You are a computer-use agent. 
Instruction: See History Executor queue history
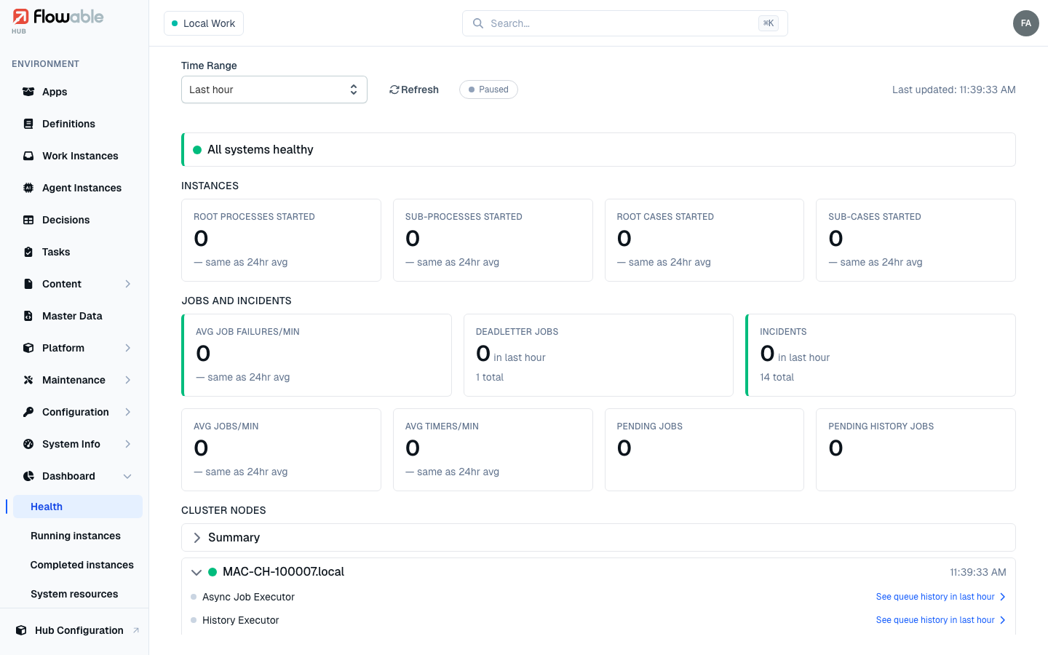tap(940, 620)
